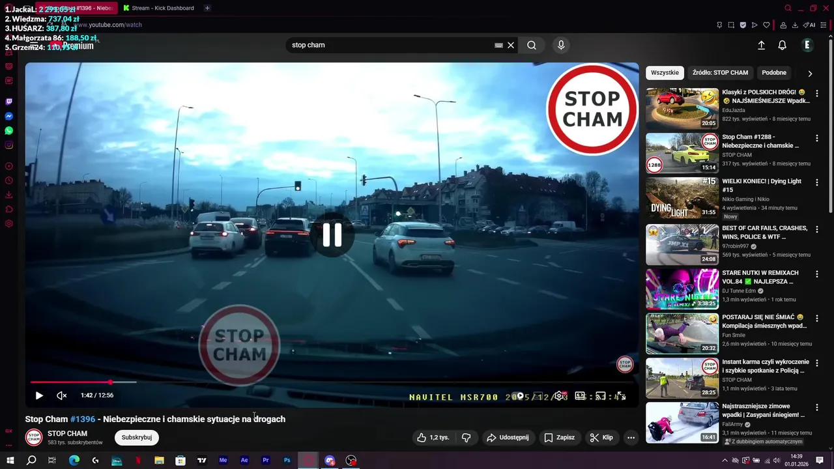The width and height of the screenshot is (834, 469).
Task: Open the video more actions ellipsis
Action: (x=631, y=438)
